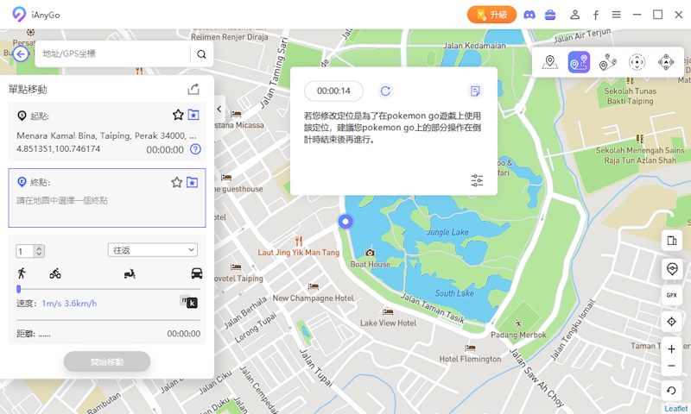Screen dimensions: 691x414
Task: Select car driving speed icon
Action: point(197,273)
